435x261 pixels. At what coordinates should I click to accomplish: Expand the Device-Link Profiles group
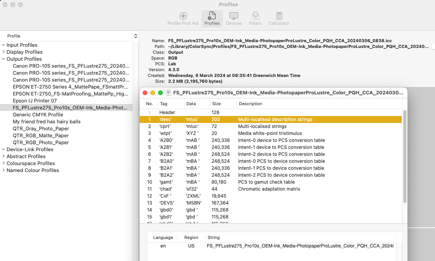coord(3,149)
